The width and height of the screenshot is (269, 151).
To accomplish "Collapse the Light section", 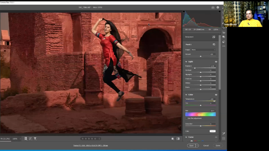I will coord(186,62).
